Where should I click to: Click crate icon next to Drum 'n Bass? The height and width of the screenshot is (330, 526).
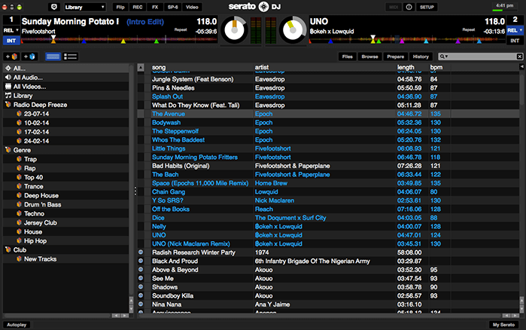[19, 204]
